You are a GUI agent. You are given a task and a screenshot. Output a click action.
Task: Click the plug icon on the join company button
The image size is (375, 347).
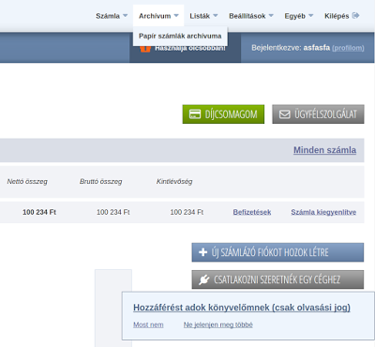click(203, 279)
